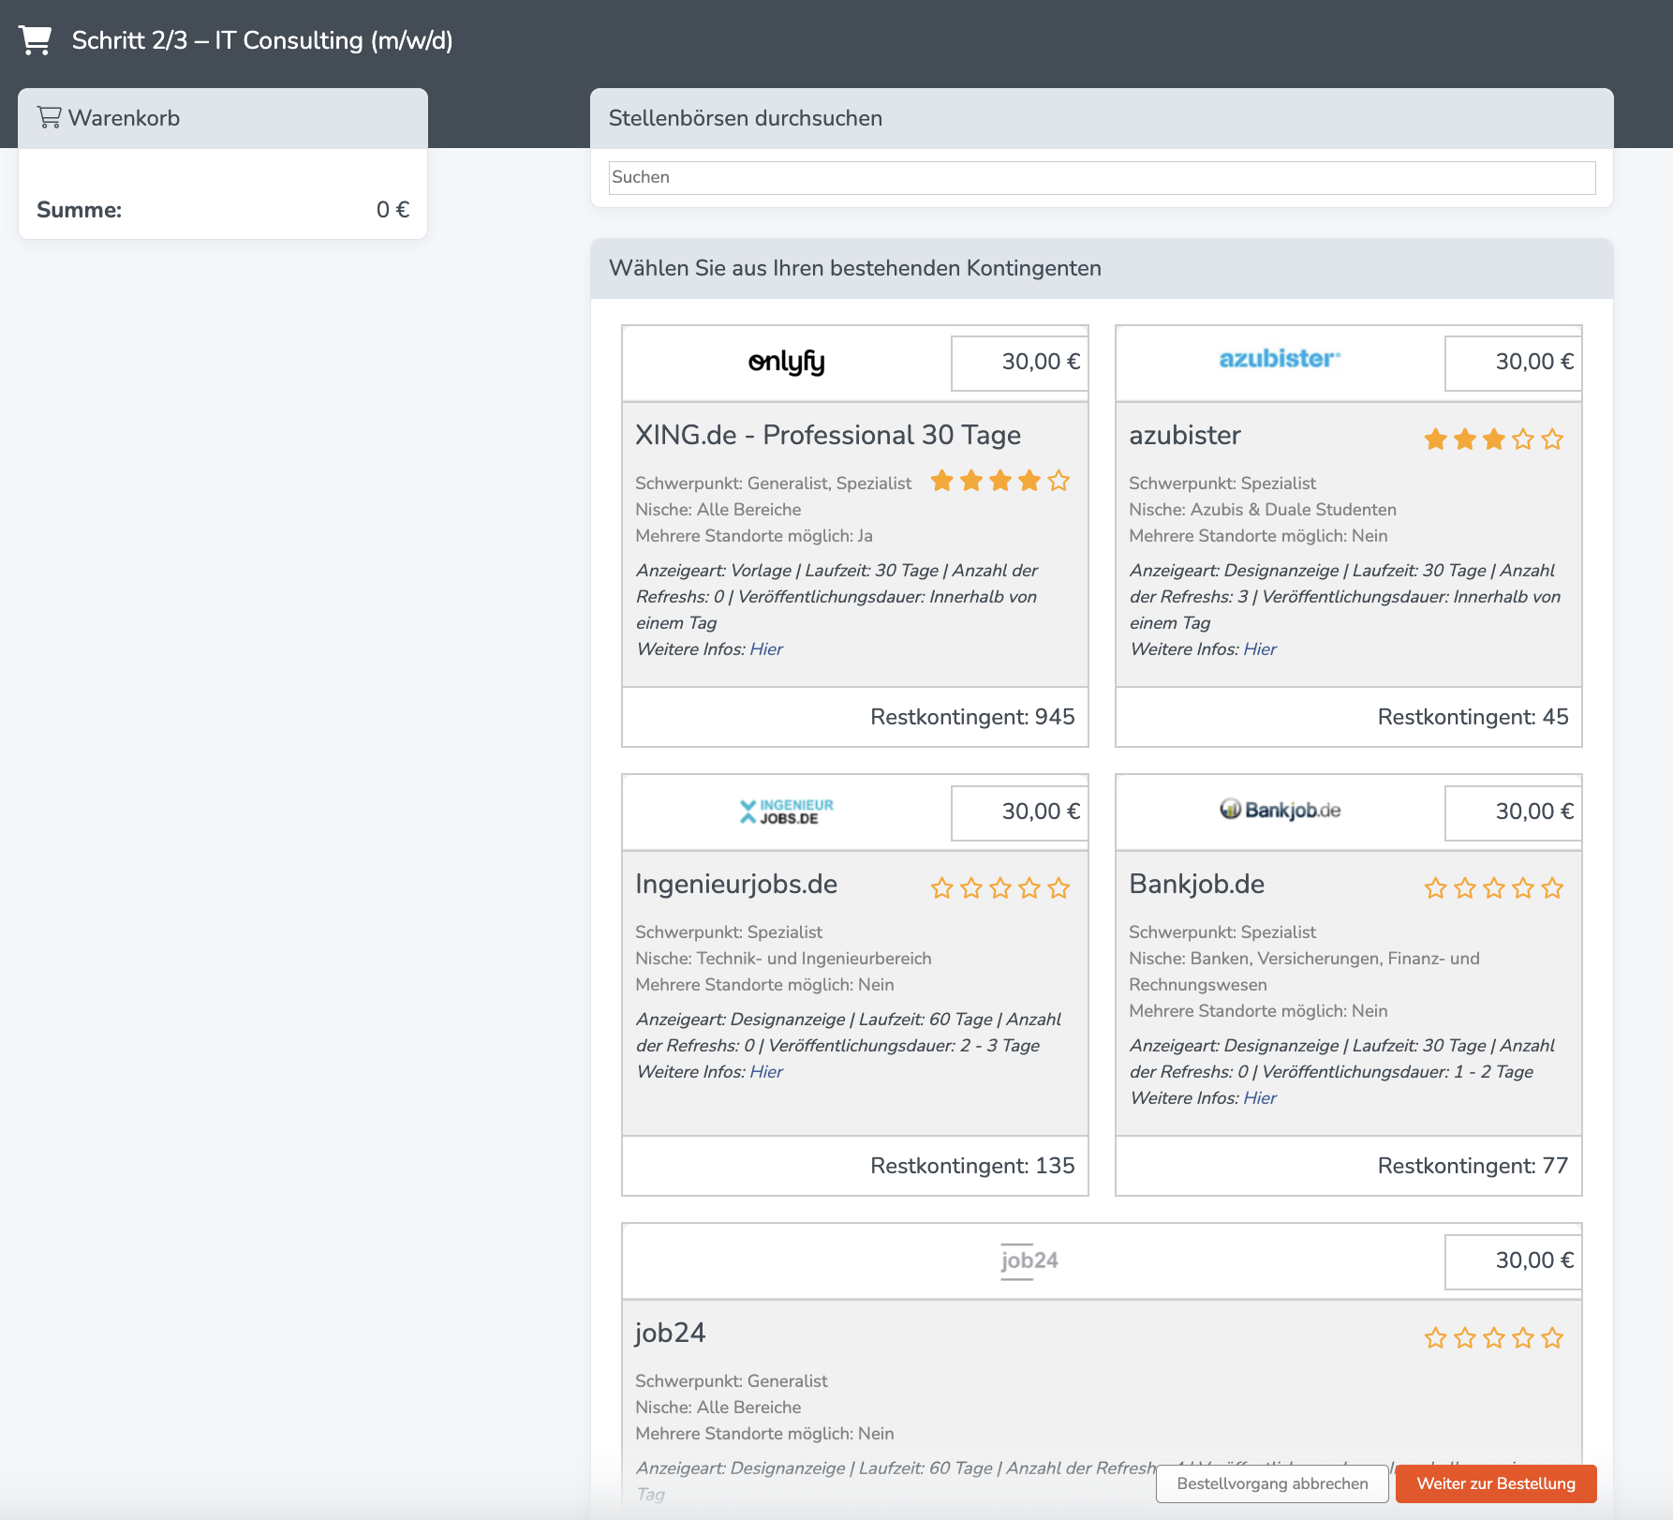This screenshot has width=1673, height=1520.
Task: Click Nische: Technik- und Ingenieurbereich text
Action: [x=783, y=959]
